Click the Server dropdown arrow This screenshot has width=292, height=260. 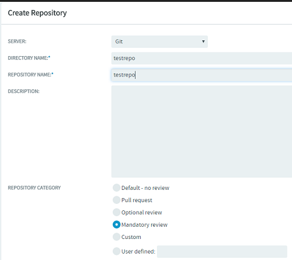pyautogui.click(x=203, y=41)
